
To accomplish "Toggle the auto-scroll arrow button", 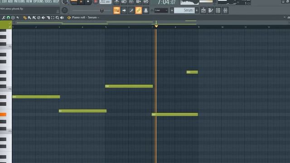I will (124, 10).
